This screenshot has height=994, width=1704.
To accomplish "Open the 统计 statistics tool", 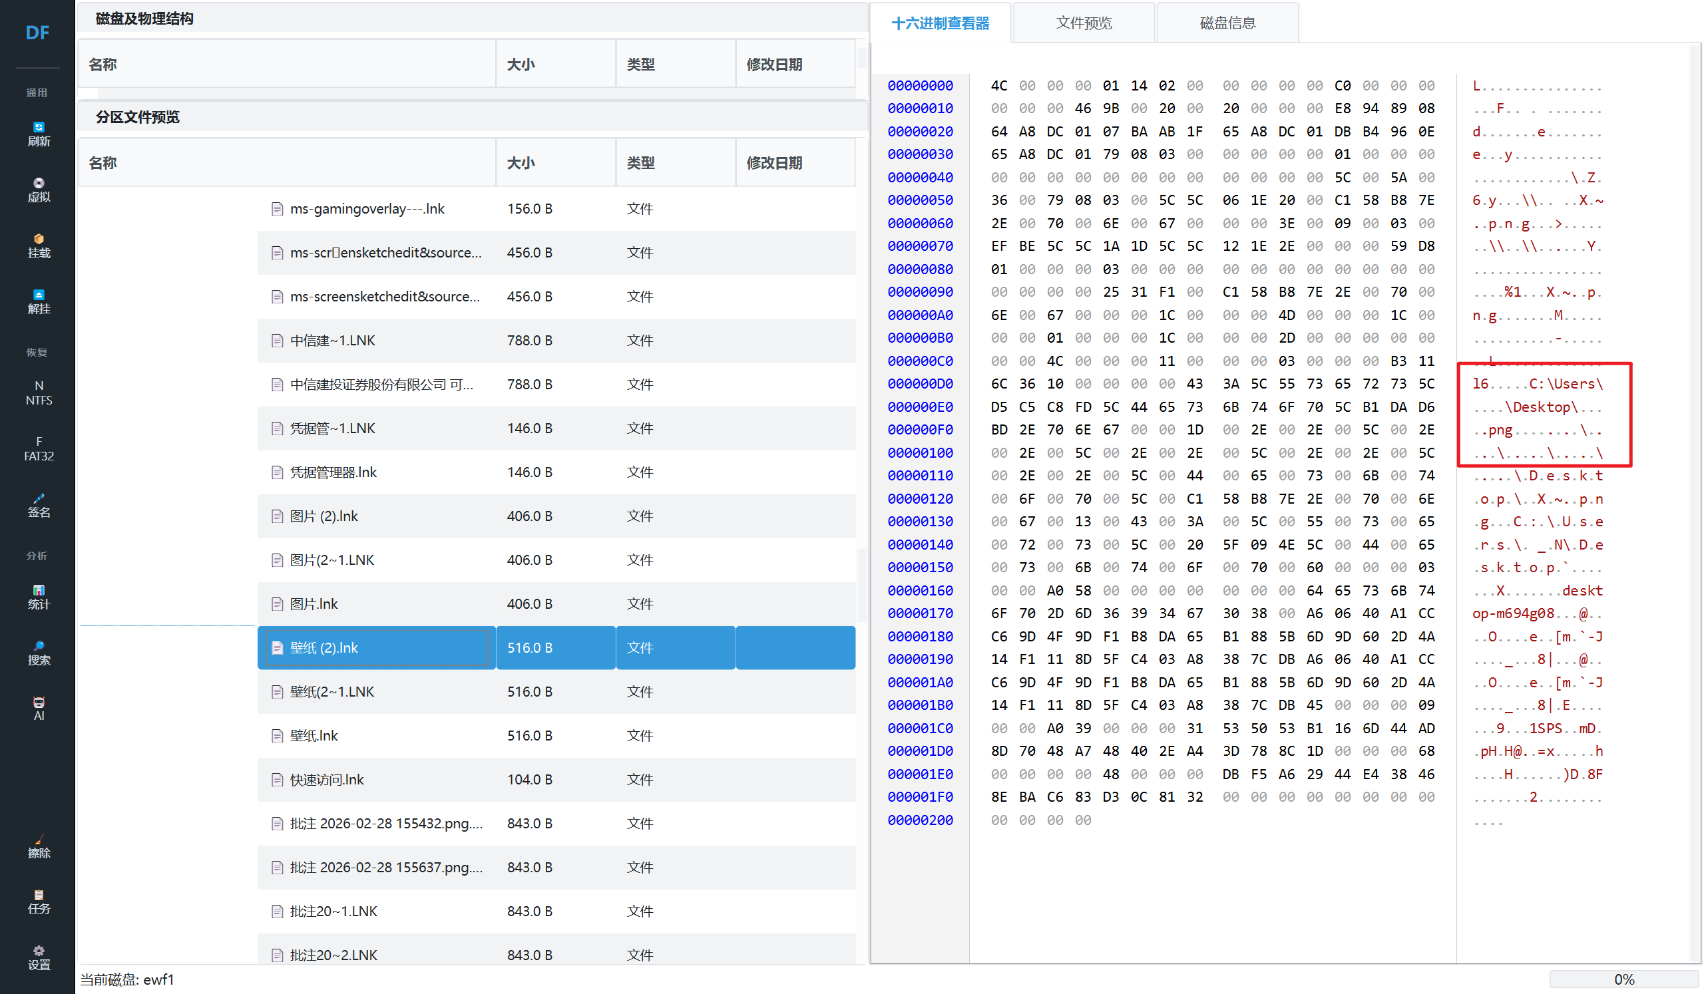I will 39,597.
